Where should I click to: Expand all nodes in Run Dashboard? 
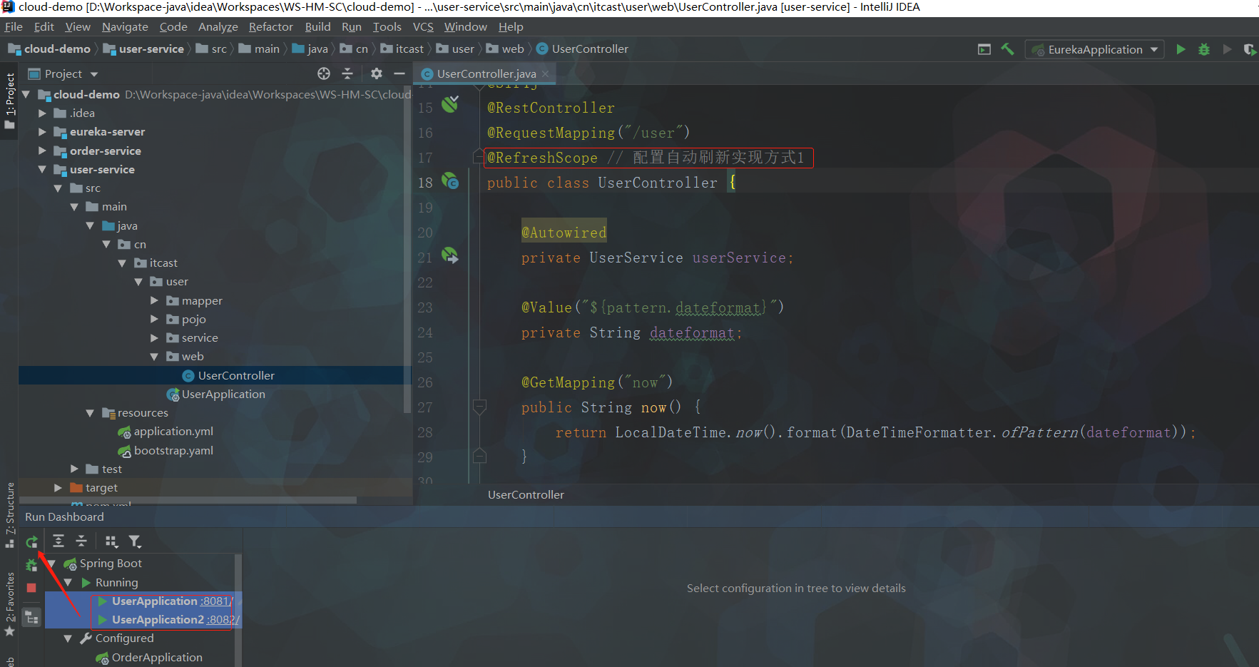pyautogui.click(x=58, y=541)
